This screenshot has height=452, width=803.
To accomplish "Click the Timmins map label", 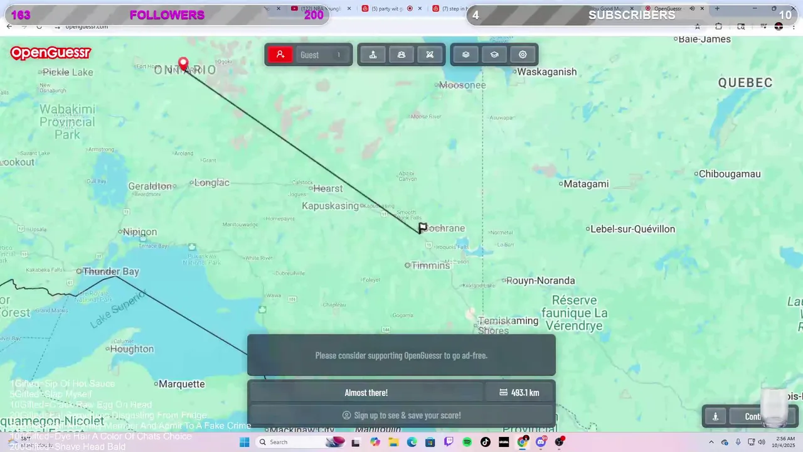I will point(431,266).
